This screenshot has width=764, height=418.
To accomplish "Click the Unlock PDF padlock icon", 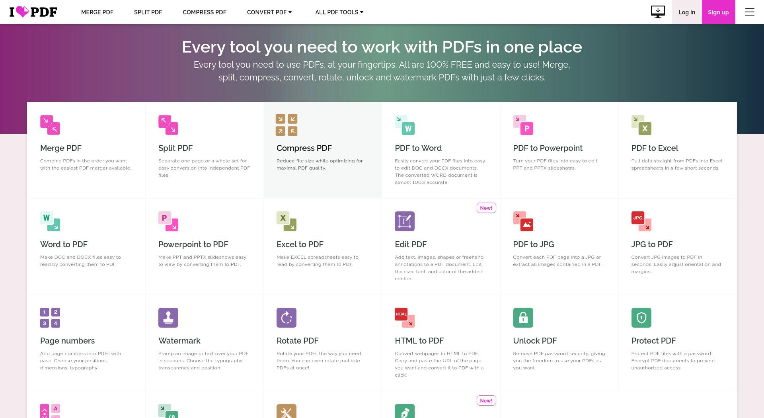I will click(523, 318).
